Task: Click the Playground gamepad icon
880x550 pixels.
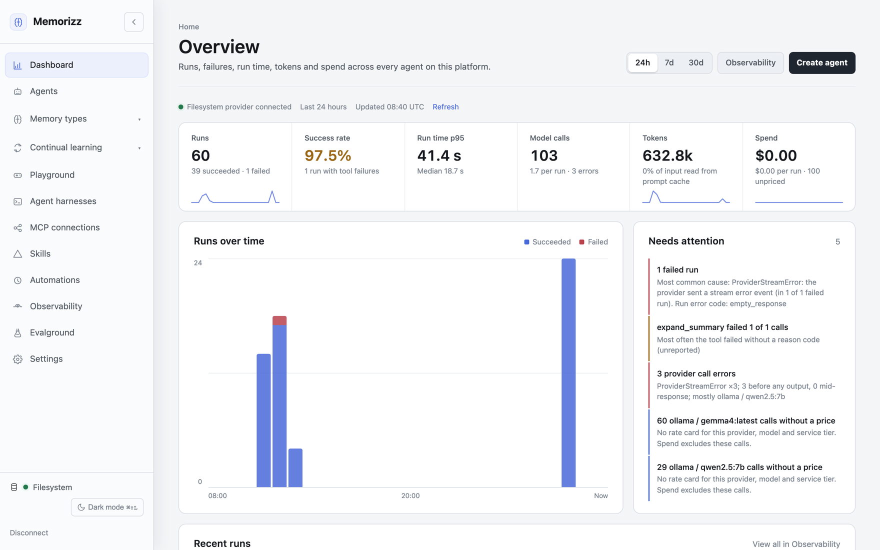Action: click(17, 175)
